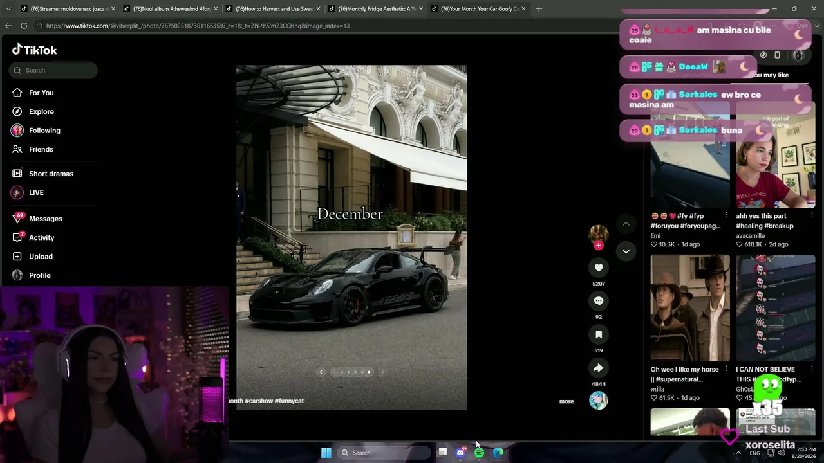Image resolution: width=824 pixels, height=463 pixels.
Task: Like the post with heart icon
Action: (x=599, y=268)
